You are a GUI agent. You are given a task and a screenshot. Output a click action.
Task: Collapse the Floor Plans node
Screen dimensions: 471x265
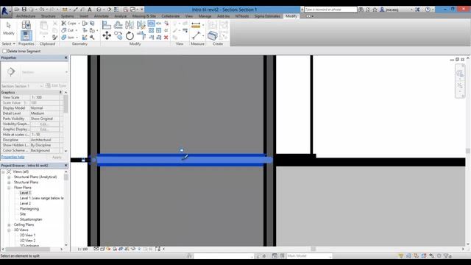[x=9, y=188]
